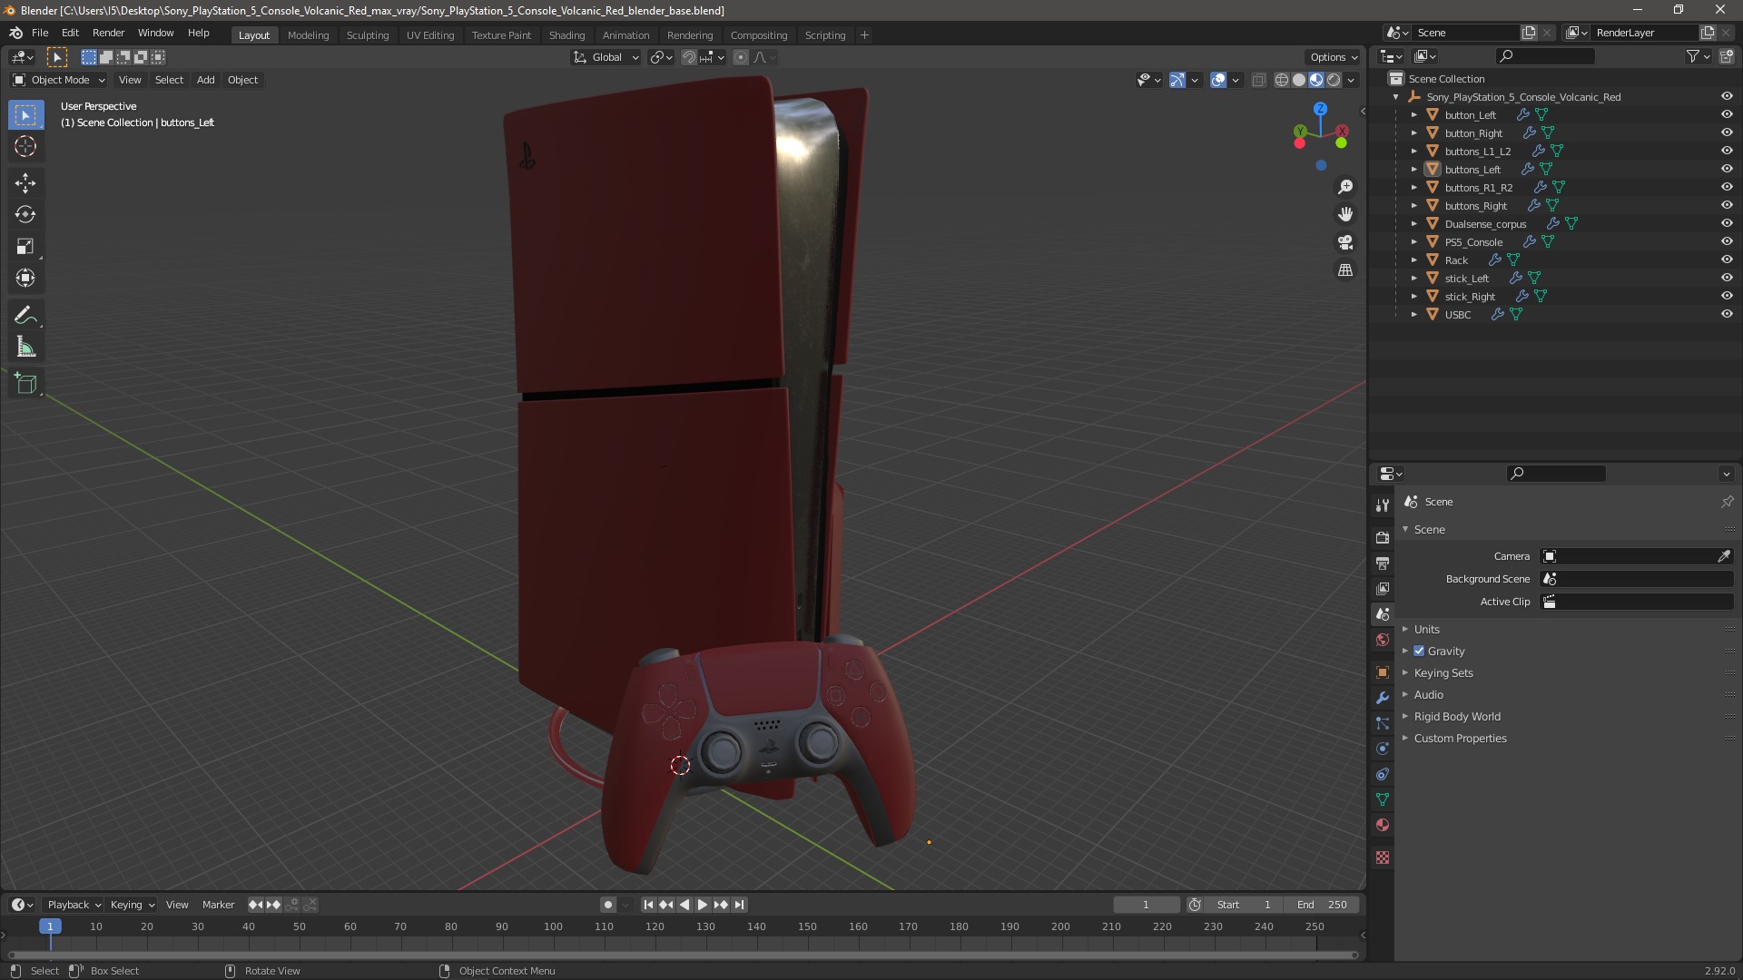Viewport: 1743px width, 980px height.
Task: Hide buttons_L1_L2 object in outliner
Action: point(1727,151)
